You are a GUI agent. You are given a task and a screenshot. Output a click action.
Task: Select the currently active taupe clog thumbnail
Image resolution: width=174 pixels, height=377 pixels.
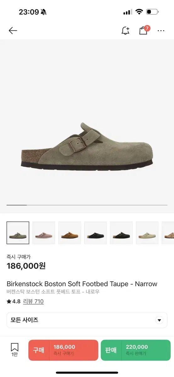click(x=18, y=233)
